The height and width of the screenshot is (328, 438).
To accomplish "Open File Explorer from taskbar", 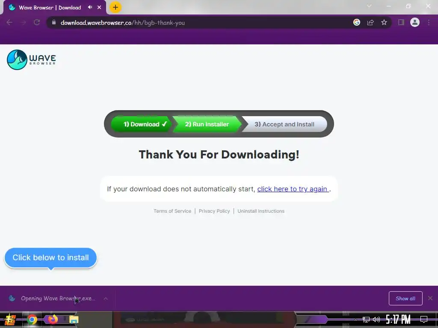I will coord(74,319).
